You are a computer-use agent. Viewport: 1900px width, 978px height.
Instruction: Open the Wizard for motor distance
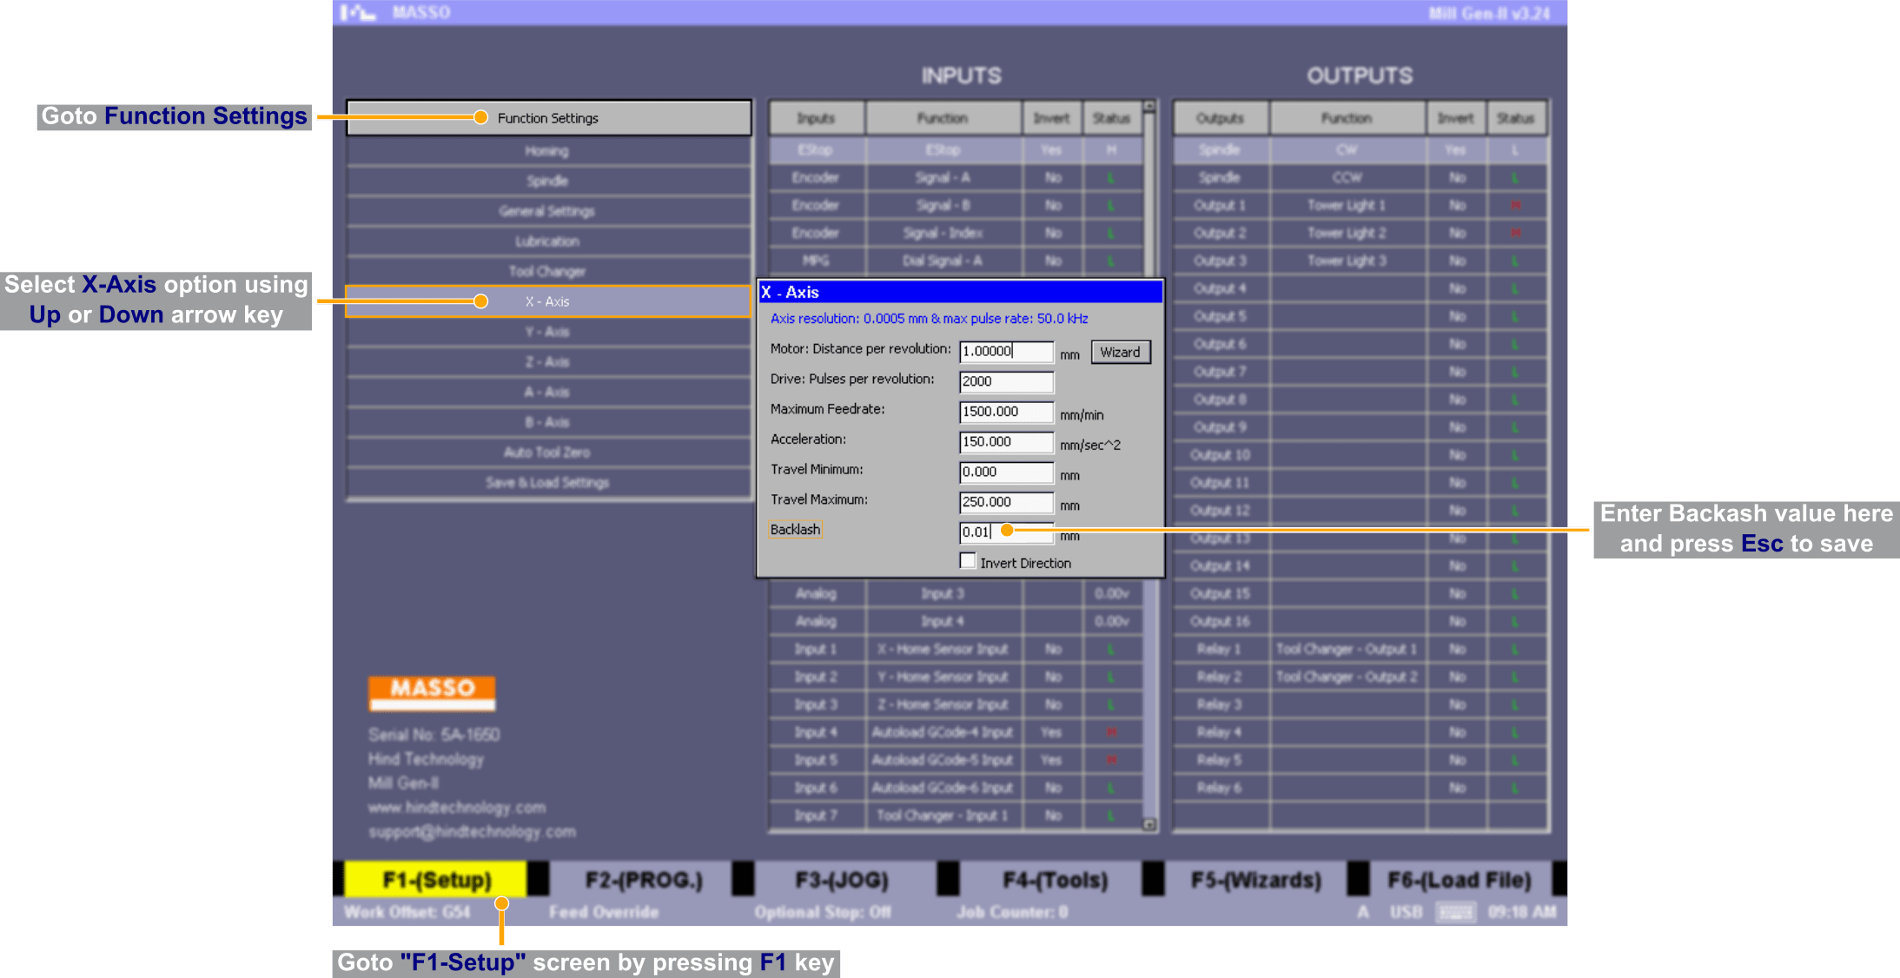point(1120,352)
